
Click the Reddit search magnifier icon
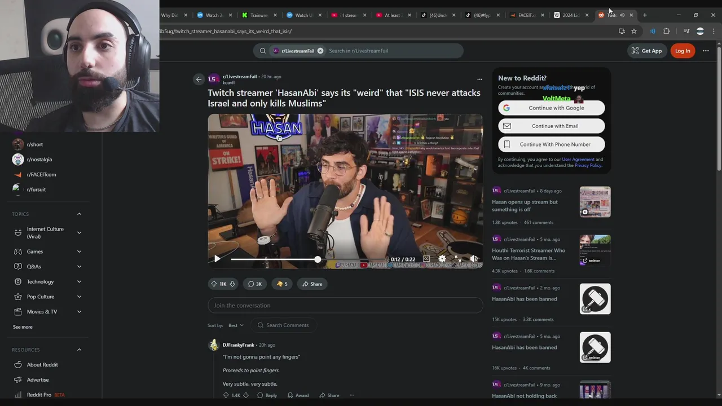(263, 51)
